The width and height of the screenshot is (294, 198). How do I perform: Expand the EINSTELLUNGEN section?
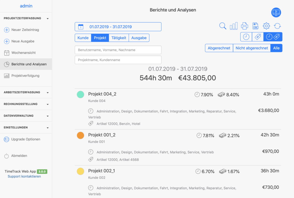click(x=26, y=128)
